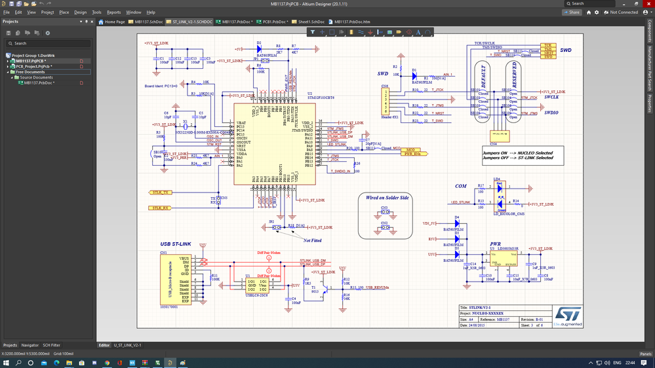Select the U_ST_LINK_V2-1 sheet tab
Screen dimensions: 655x368
(x=127, y=345)
